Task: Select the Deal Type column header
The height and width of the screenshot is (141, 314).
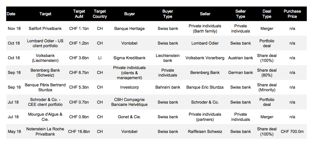Action: coord(267,14)
